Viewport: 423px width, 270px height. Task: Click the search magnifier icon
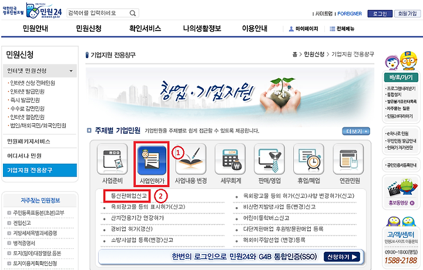coord(132,13)
